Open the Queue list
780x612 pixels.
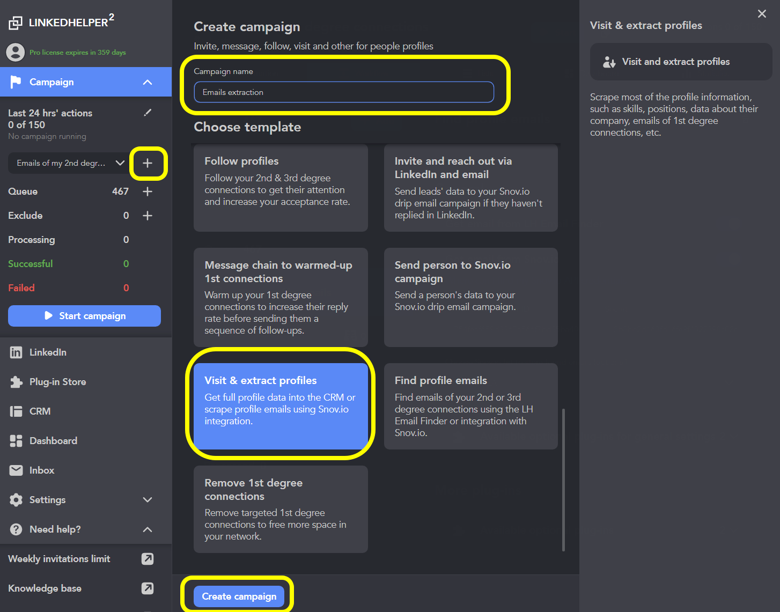point(68,191)
